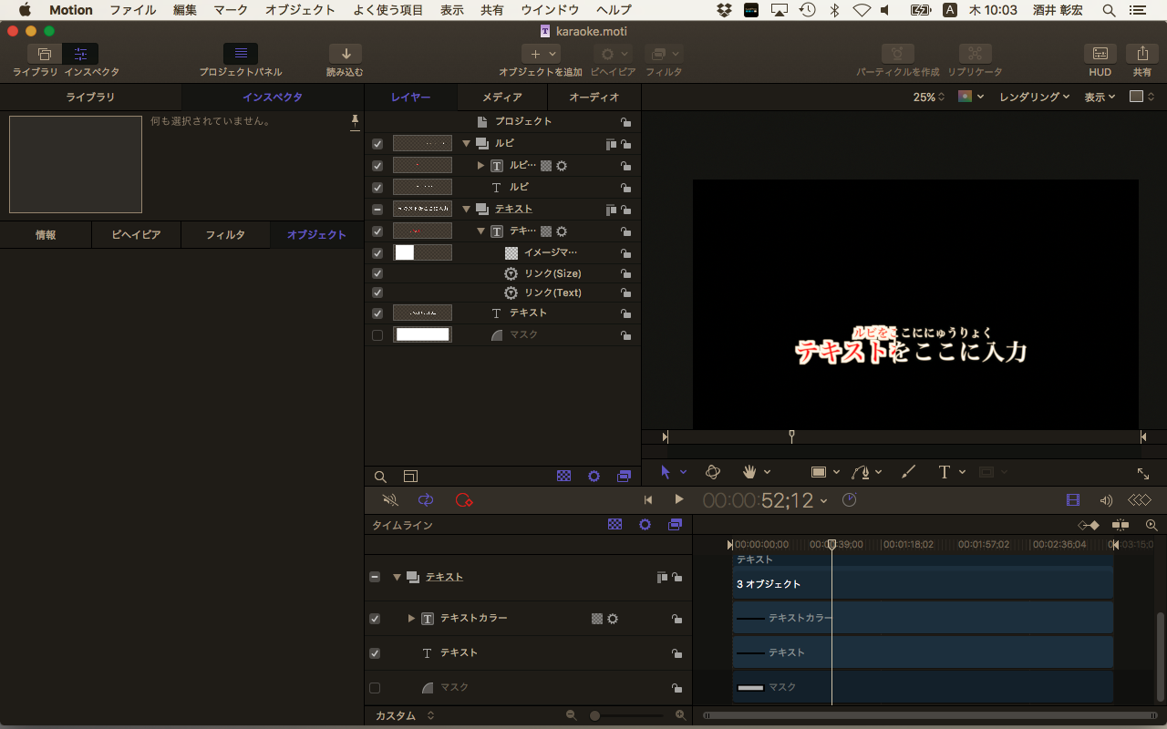Screen dimensions: 1167x729
Task: Collapse the ルビ group disclosure triangle
Action: coord(466,144)
